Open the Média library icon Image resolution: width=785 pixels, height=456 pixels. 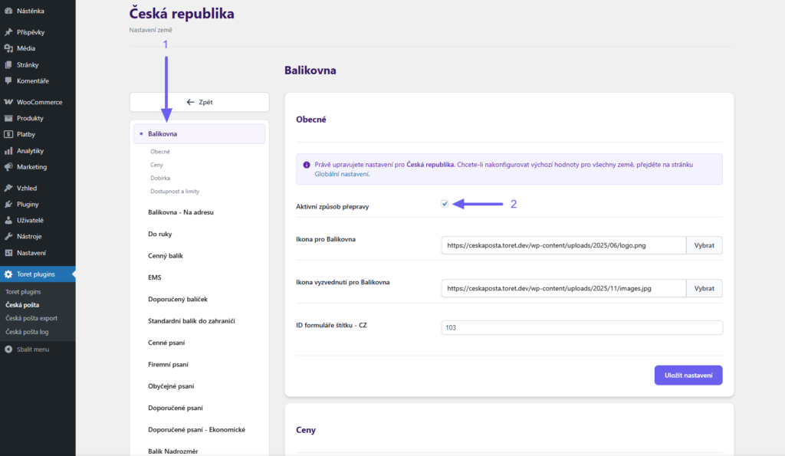coord(8,48)
